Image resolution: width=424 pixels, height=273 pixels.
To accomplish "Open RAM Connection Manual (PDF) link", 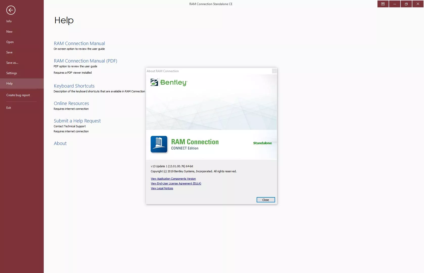I will click(x=85, y=61).
